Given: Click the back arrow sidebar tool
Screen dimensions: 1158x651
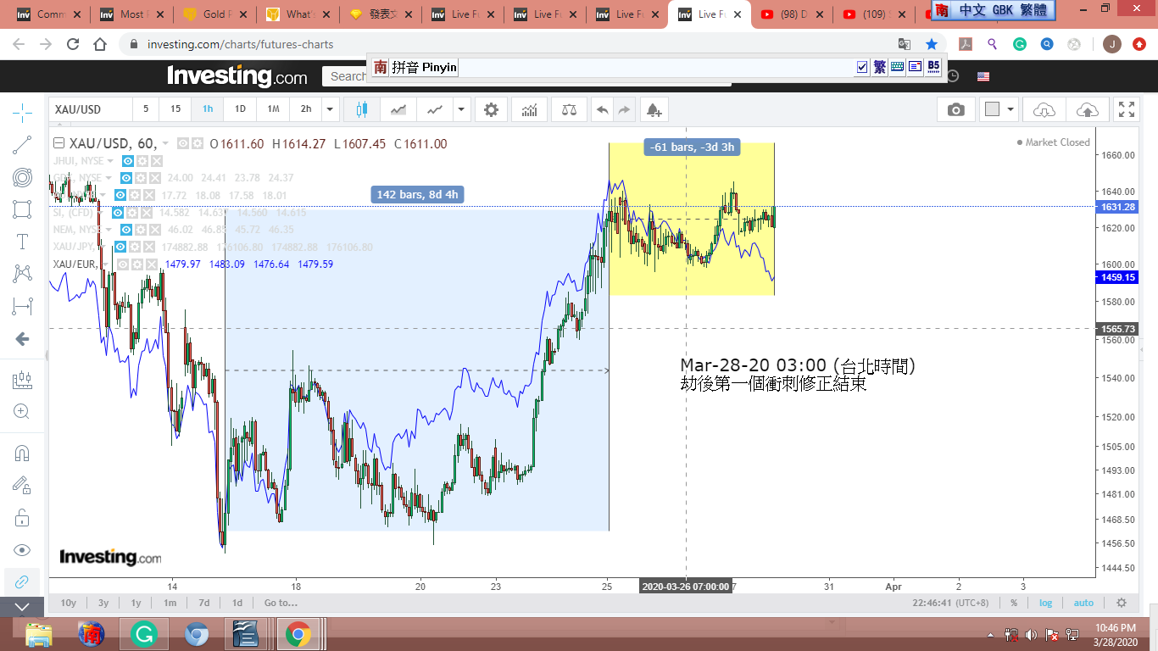Looking at the screenshot, I should tap(23, 339).
